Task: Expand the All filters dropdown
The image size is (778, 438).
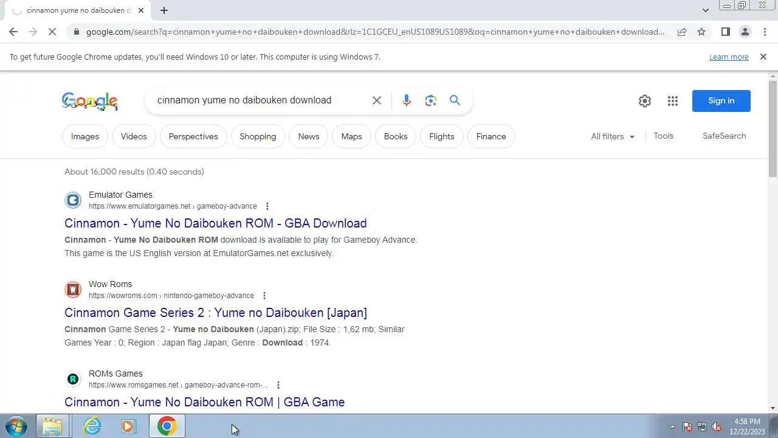Action: 613,136
